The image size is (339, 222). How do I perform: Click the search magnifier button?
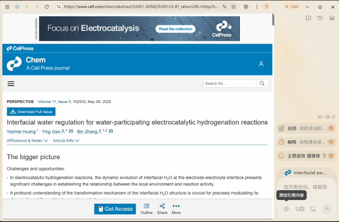pyautogui.click(x=262, y=84)
